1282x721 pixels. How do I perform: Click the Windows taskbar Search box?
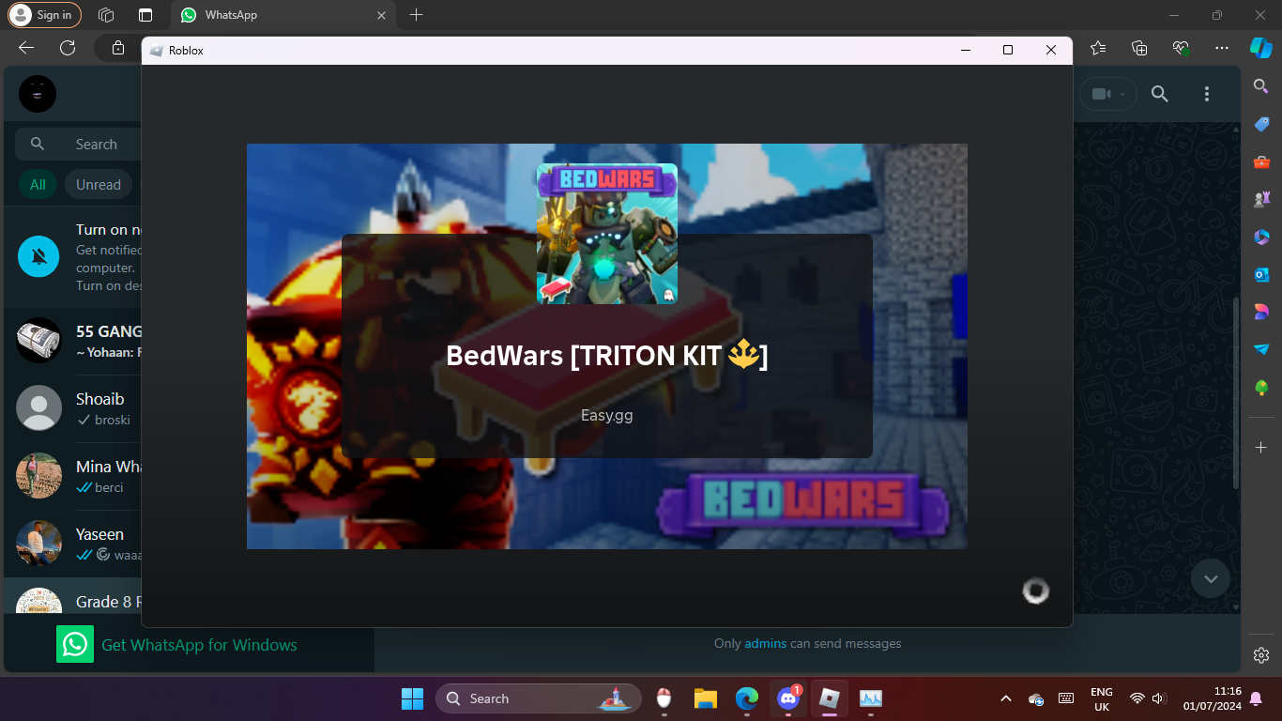[x=539, y=698]
